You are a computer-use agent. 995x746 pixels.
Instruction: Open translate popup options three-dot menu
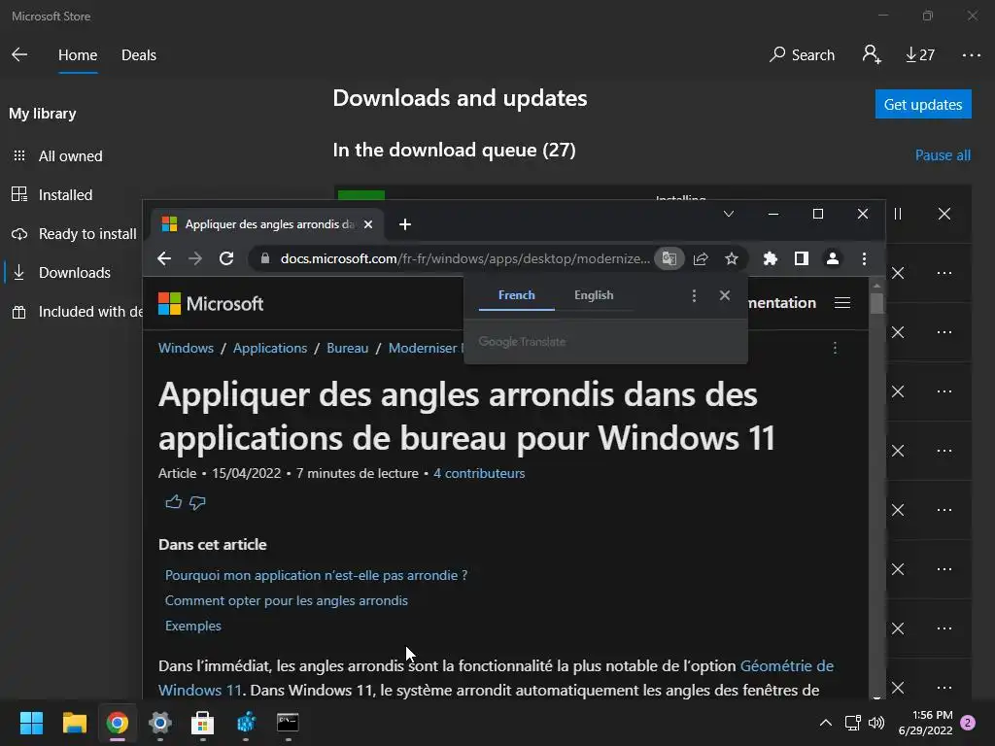click(x=694, y=295)
